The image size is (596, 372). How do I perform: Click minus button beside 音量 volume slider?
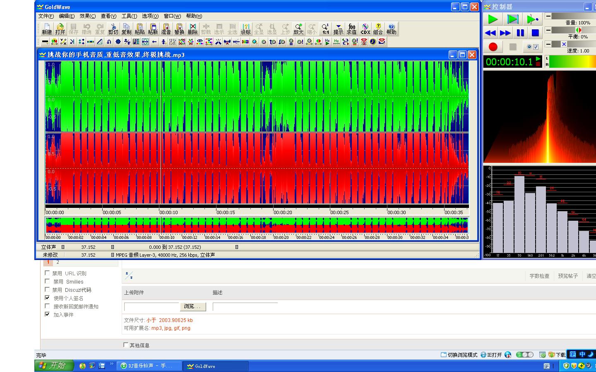click(548, 16)
